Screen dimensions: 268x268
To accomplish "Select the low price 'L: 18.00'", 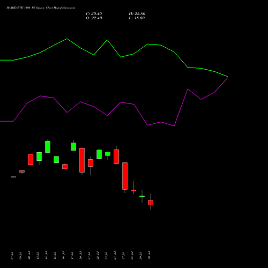I will coord(137,18).
